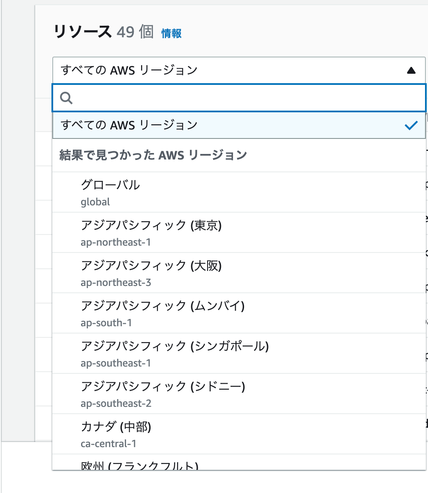
Task: Choose the グローバル global region
Action: coord(239,192)
